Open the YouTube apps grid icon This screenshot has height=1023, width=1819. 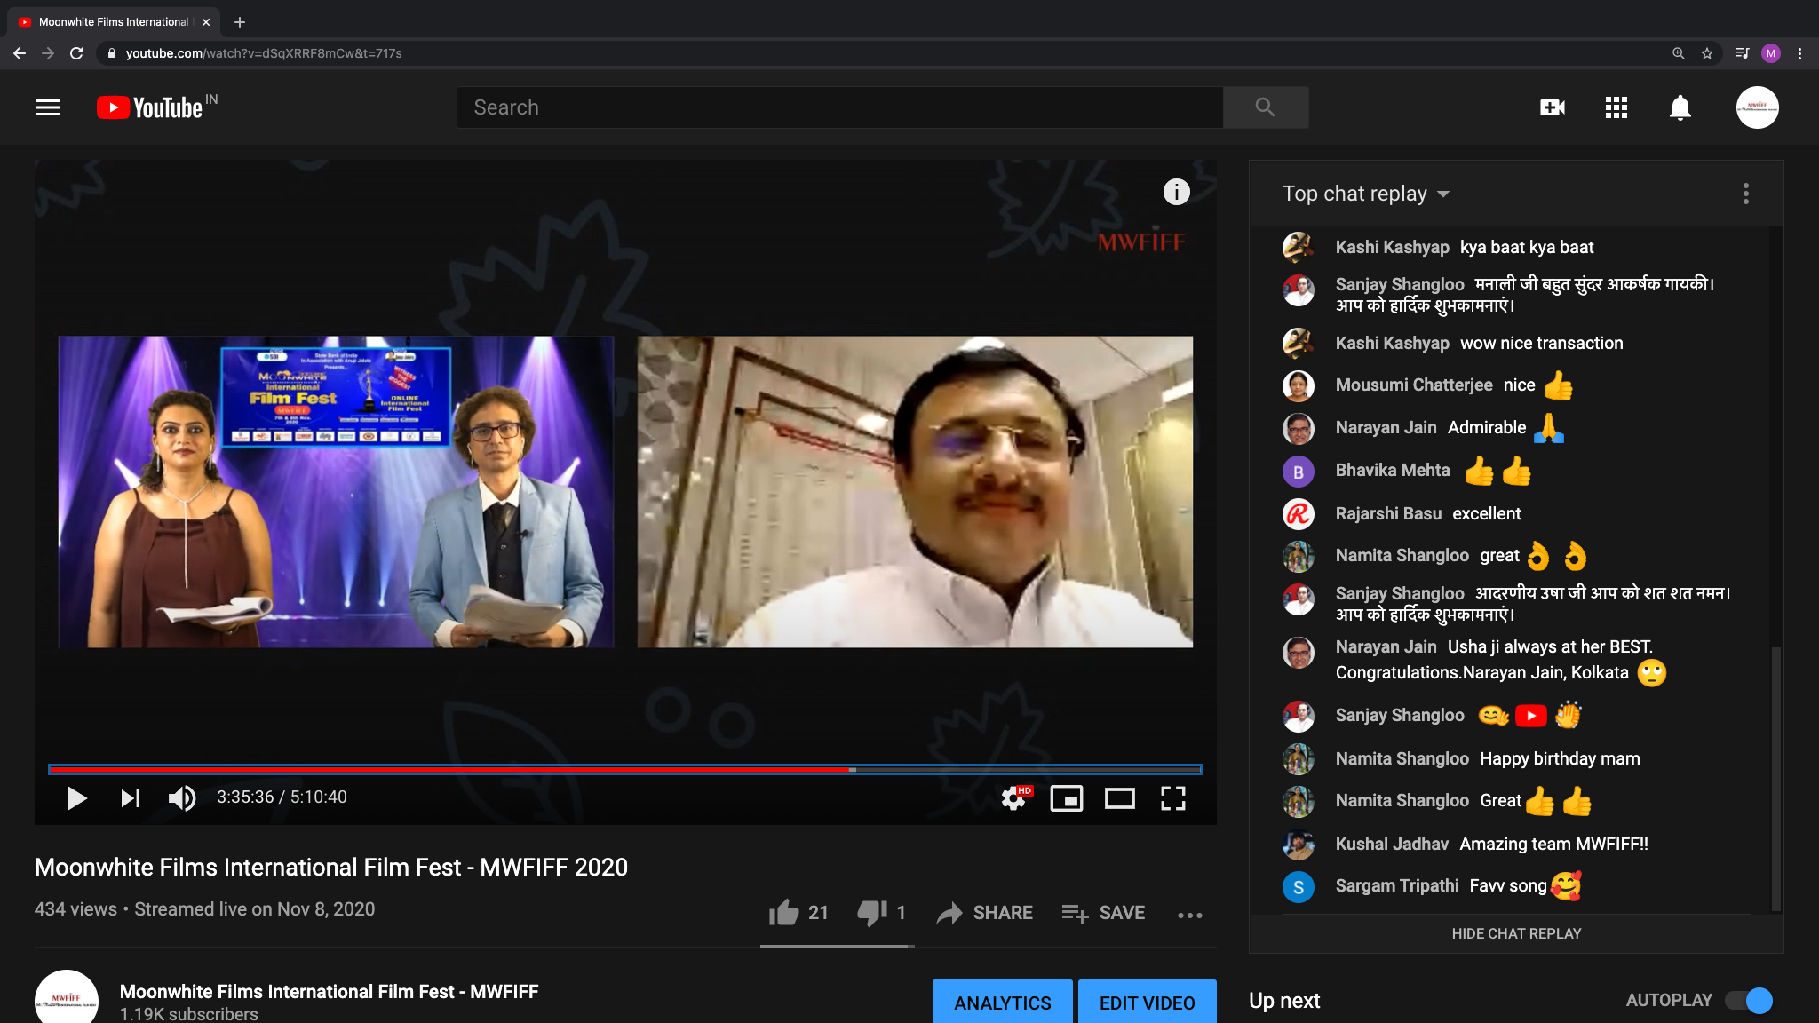tap(1616, 107)
